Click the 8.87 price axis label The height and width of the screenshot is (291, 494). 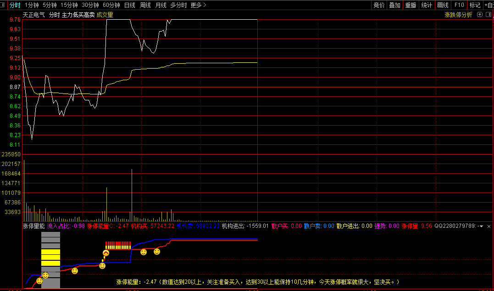tap(16, 87)
